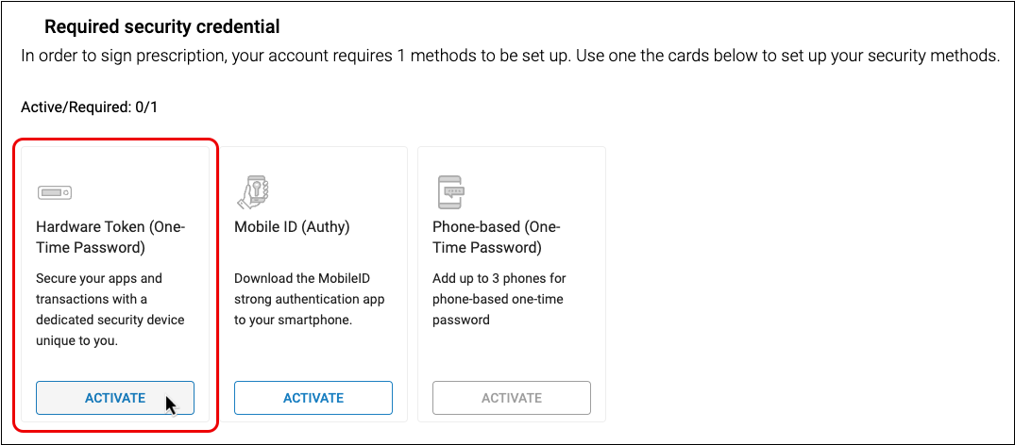Click the Mobile ID (Authy) title

pos(291,226)
